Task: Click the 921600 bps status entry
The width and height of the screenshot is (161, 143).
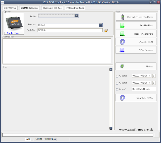Action: tap(50, 139)
